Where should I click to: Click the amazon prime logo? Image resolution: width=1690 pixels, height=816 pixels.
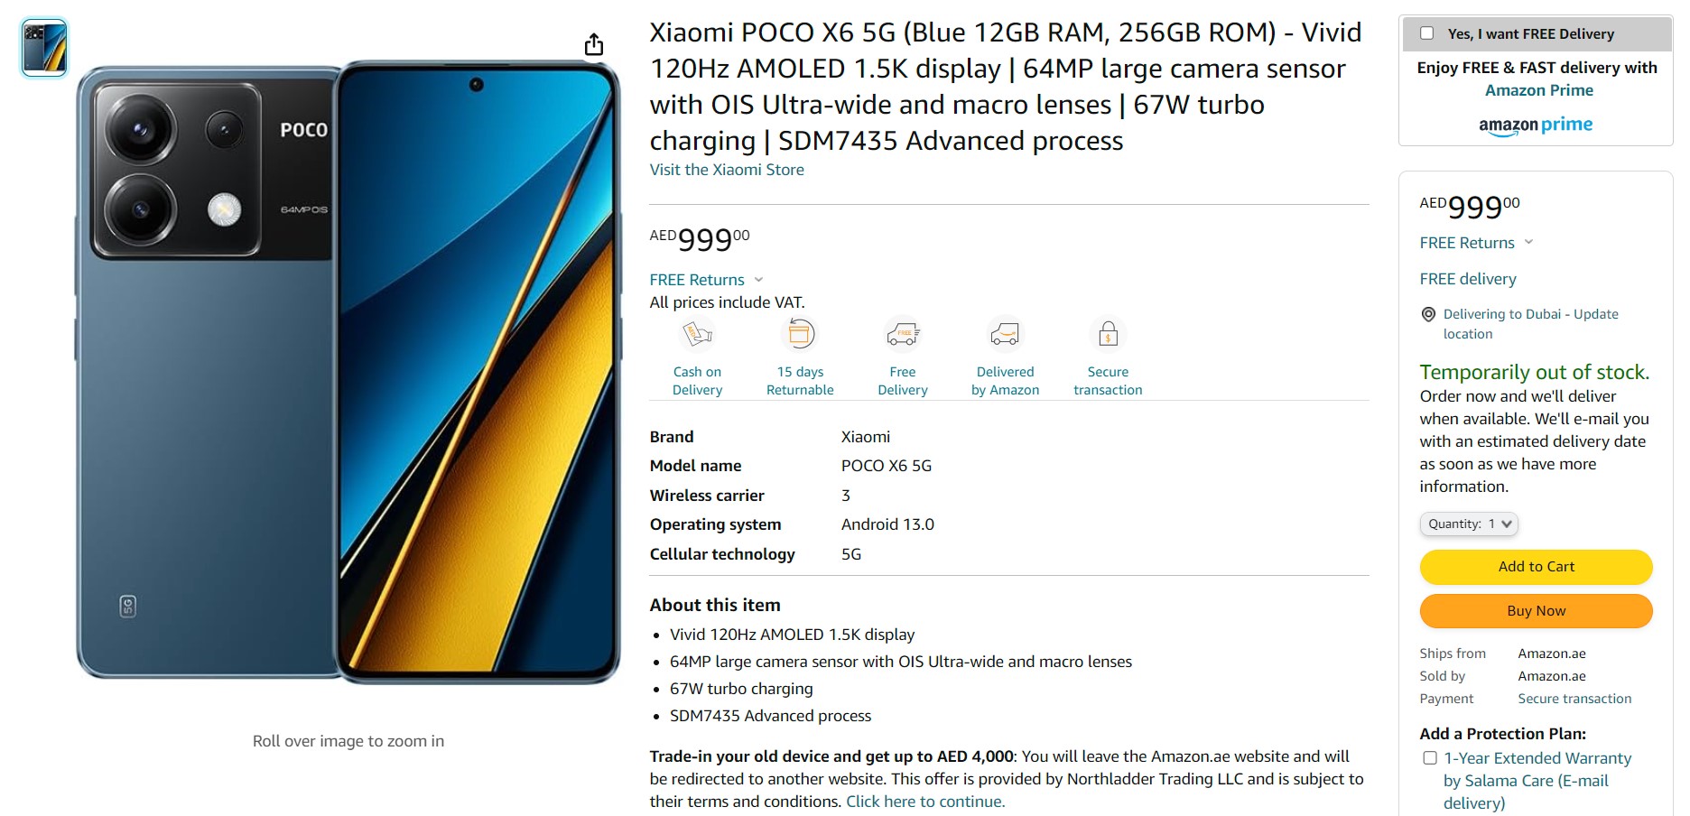(x=1536, y=125)
